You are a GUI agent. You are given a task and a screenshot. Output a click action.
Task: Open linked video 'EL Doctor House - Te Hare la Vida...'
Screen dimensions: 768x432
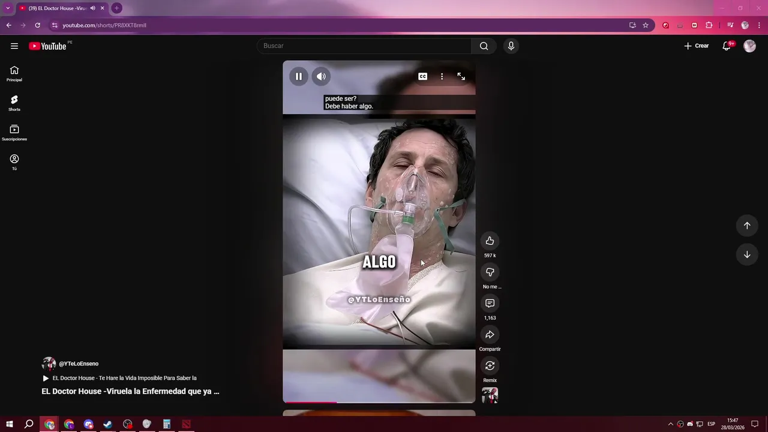tap(119, 378)
